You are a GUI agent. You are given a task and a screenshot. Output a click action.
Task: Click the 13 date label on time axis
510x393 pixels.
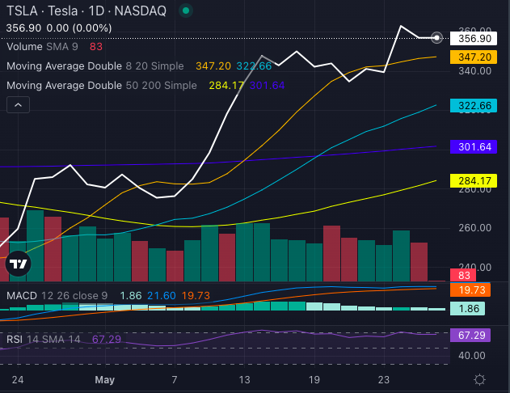coord(244,380)
